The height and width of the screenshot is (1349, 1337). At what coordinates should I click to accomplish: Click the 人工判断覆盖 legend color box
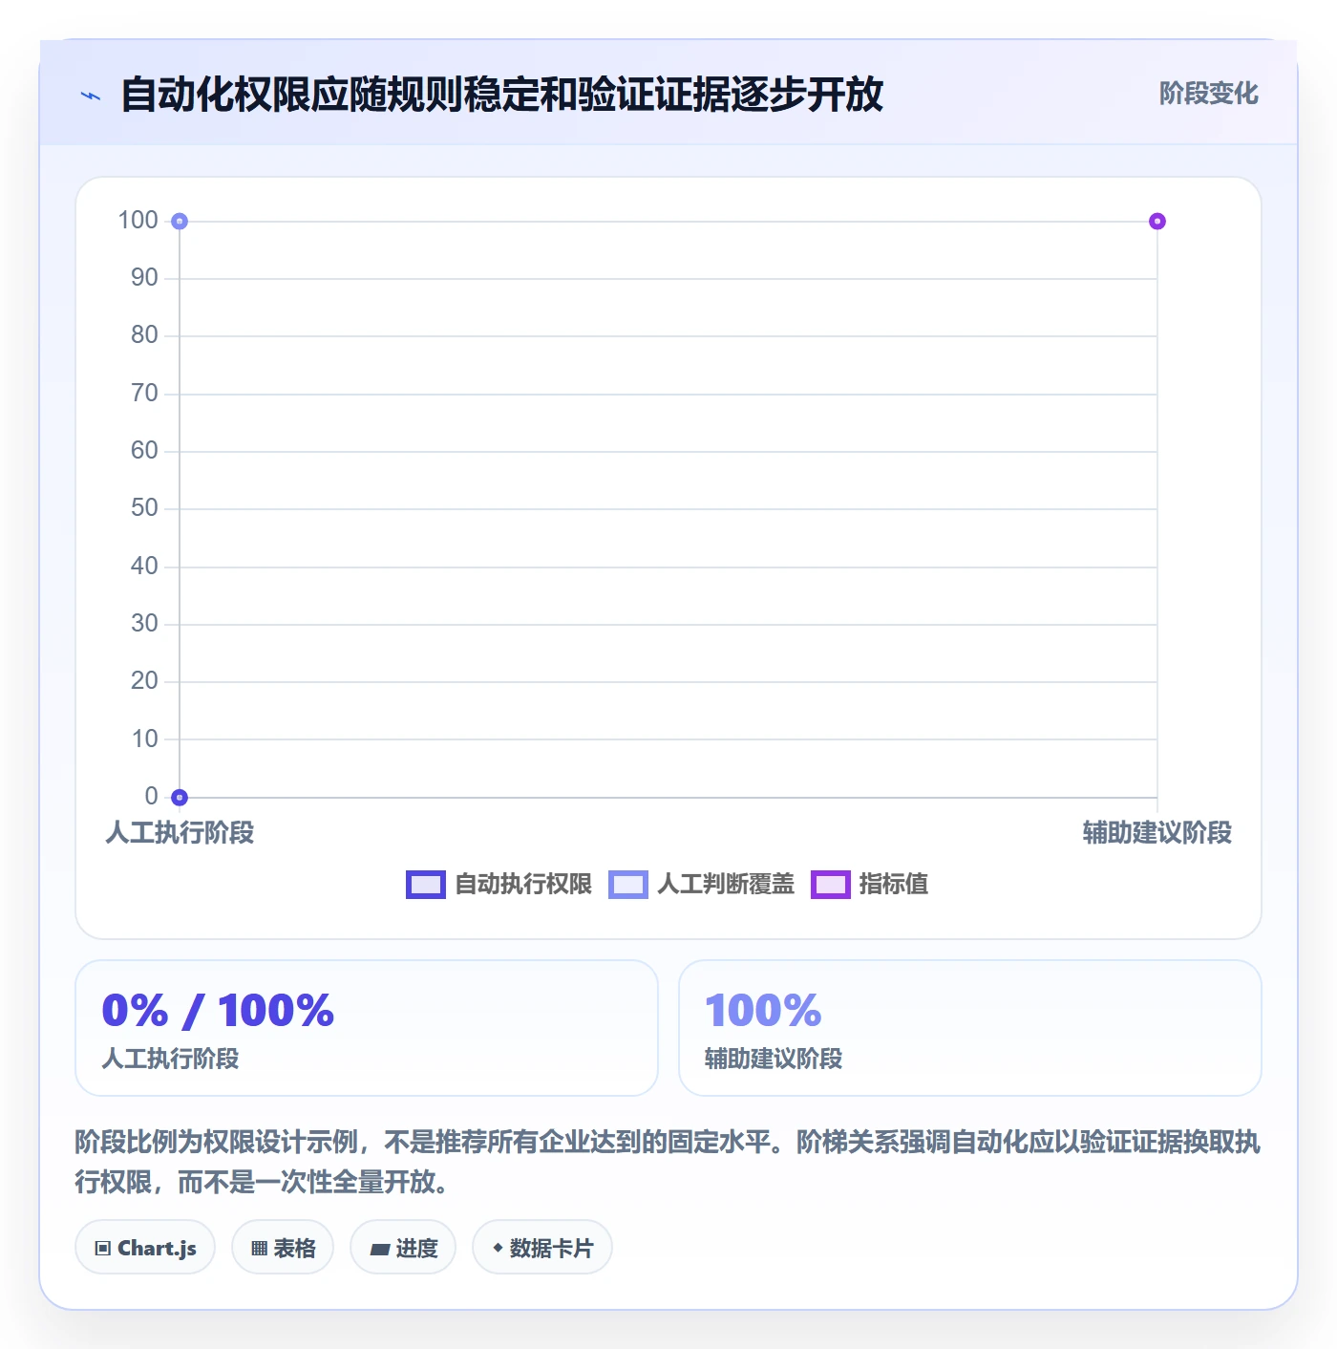[628, 885]
